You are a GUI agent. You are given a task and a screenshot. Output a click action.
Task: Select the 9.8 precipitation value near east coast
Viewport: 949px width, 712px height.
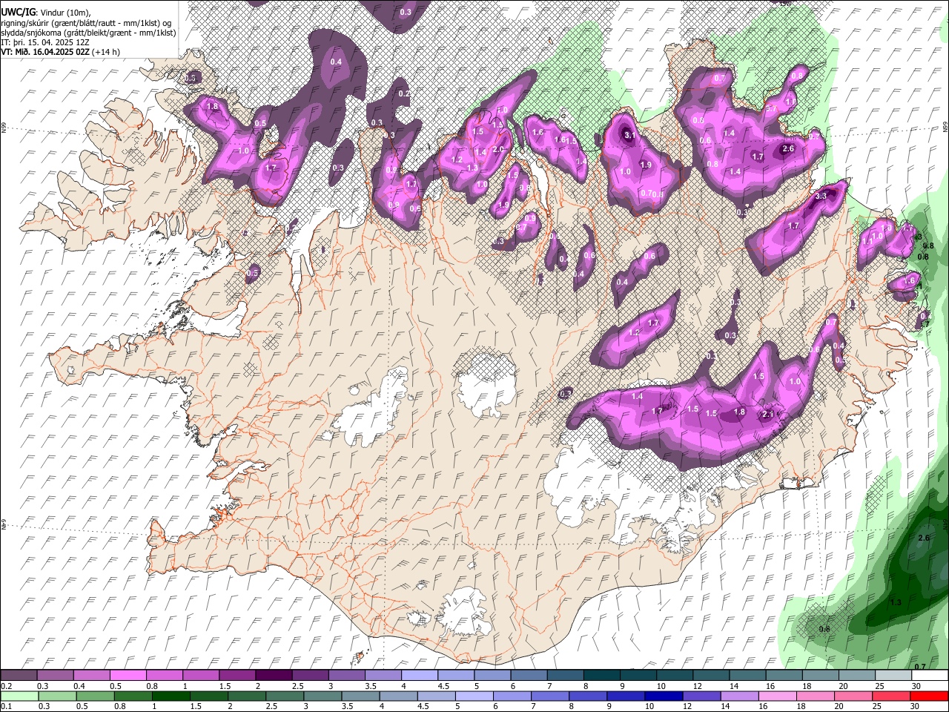coord(927,246)
